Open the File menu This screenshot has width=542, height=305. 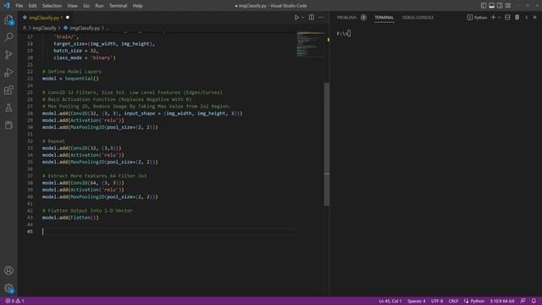coord(19,6)
